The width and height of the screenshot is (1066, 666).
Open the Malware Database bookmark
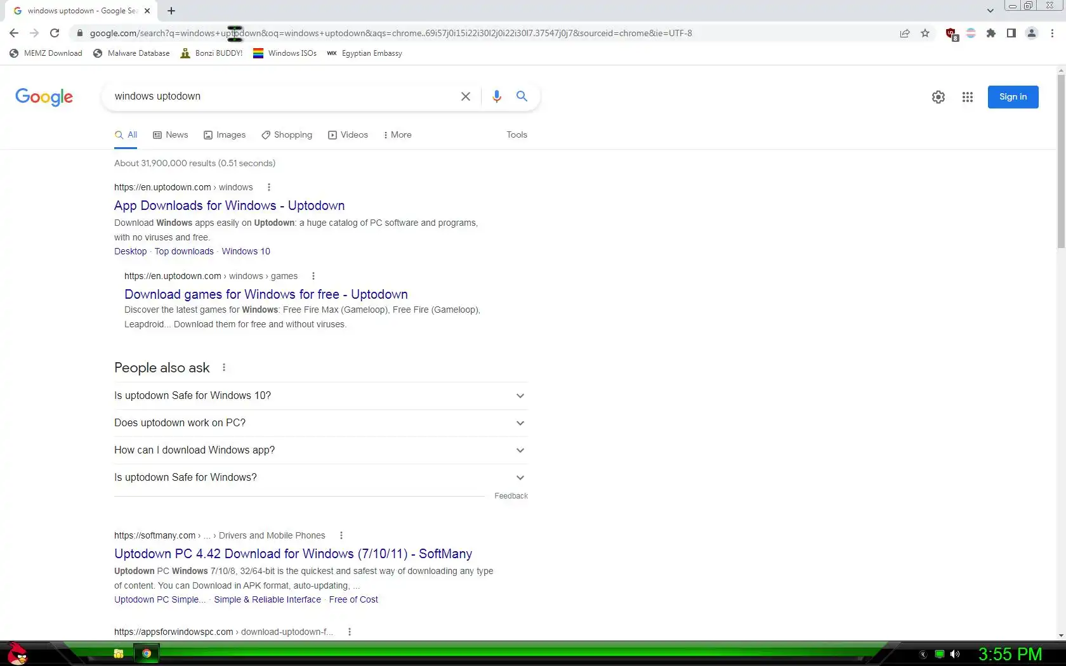tap(131, 53)
